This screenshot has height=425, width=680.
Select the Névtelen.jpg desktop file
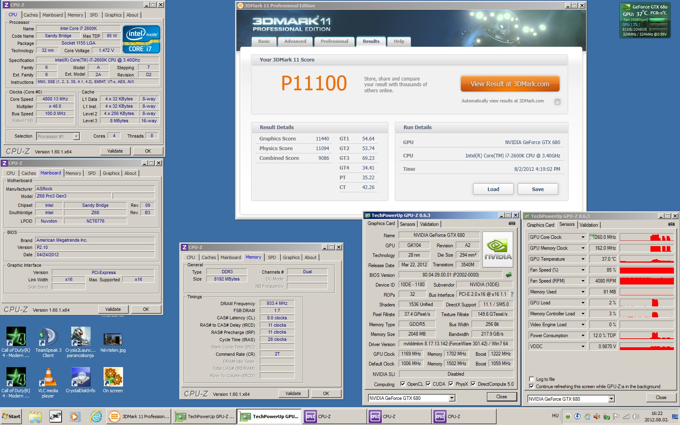113,342
